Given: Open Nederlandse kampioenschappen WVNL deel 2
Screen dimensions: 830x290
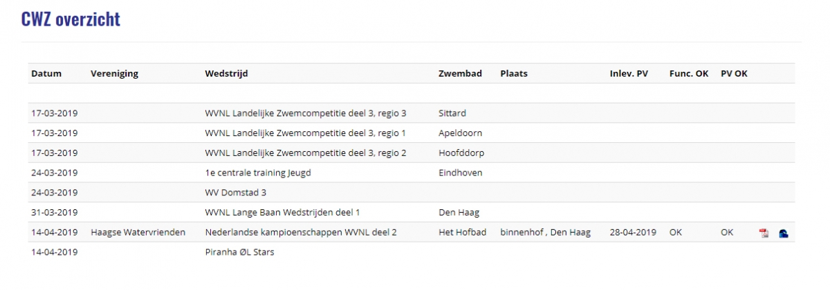Looking at the screenshot, I should point(301,233).
